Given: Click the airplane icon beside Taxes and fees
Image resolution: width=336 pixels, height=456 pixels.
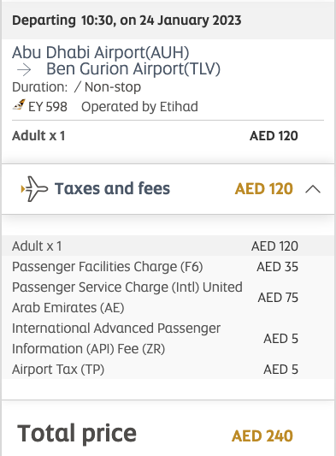Looking at the screenshot, I should (34, 189).
